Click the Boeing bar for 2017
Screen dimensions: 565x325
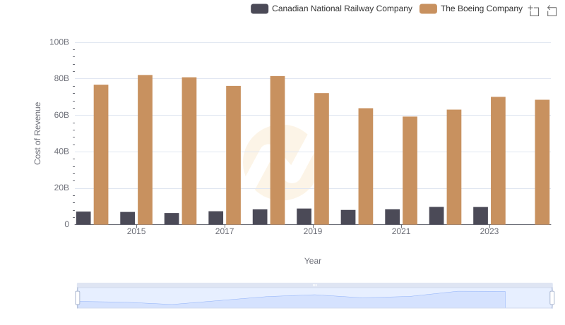(x=233, y=155)
